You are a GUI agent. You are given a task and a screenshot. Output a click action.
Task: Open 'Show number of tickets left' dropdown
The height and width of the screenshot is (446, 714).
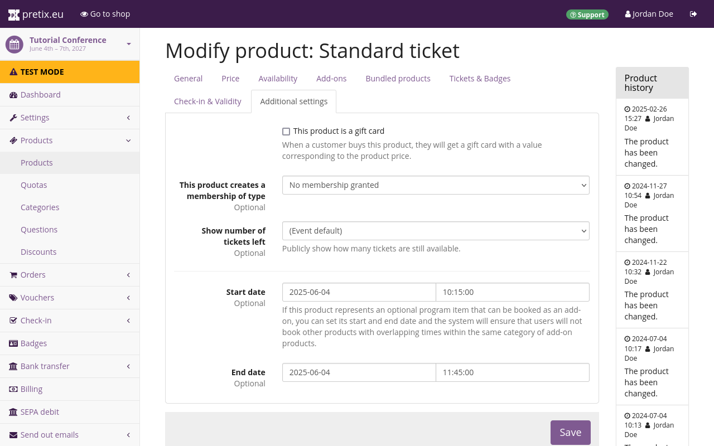pyautogui.click(x=435, y=231)
